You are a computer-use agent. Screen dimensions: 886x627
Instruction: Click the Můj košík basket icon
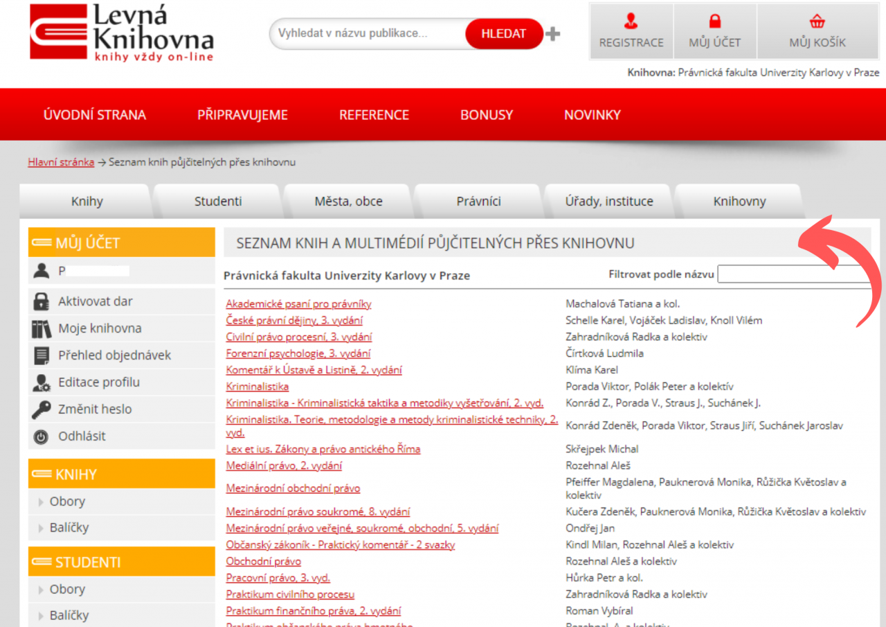(x=817, y=21)
